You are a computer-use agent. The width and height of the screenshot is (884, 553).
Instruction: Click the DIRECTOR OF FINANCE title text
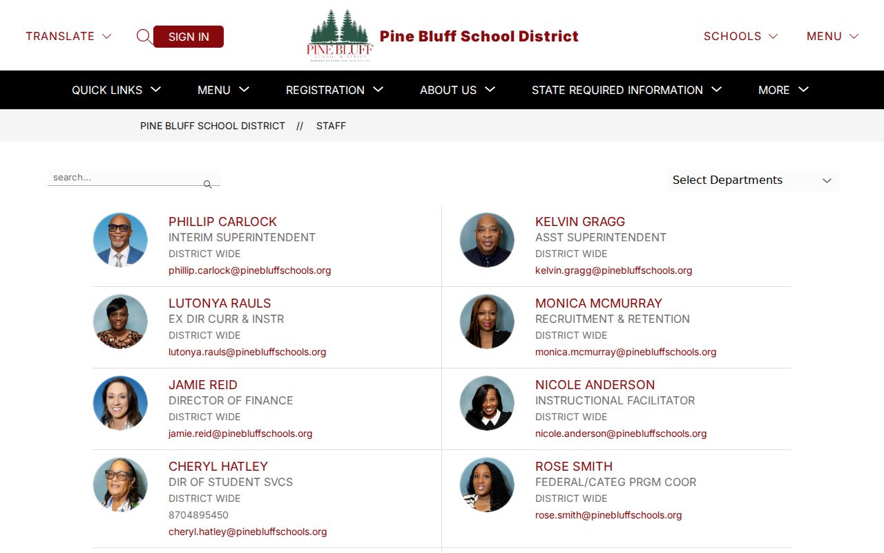click(231, 400)
